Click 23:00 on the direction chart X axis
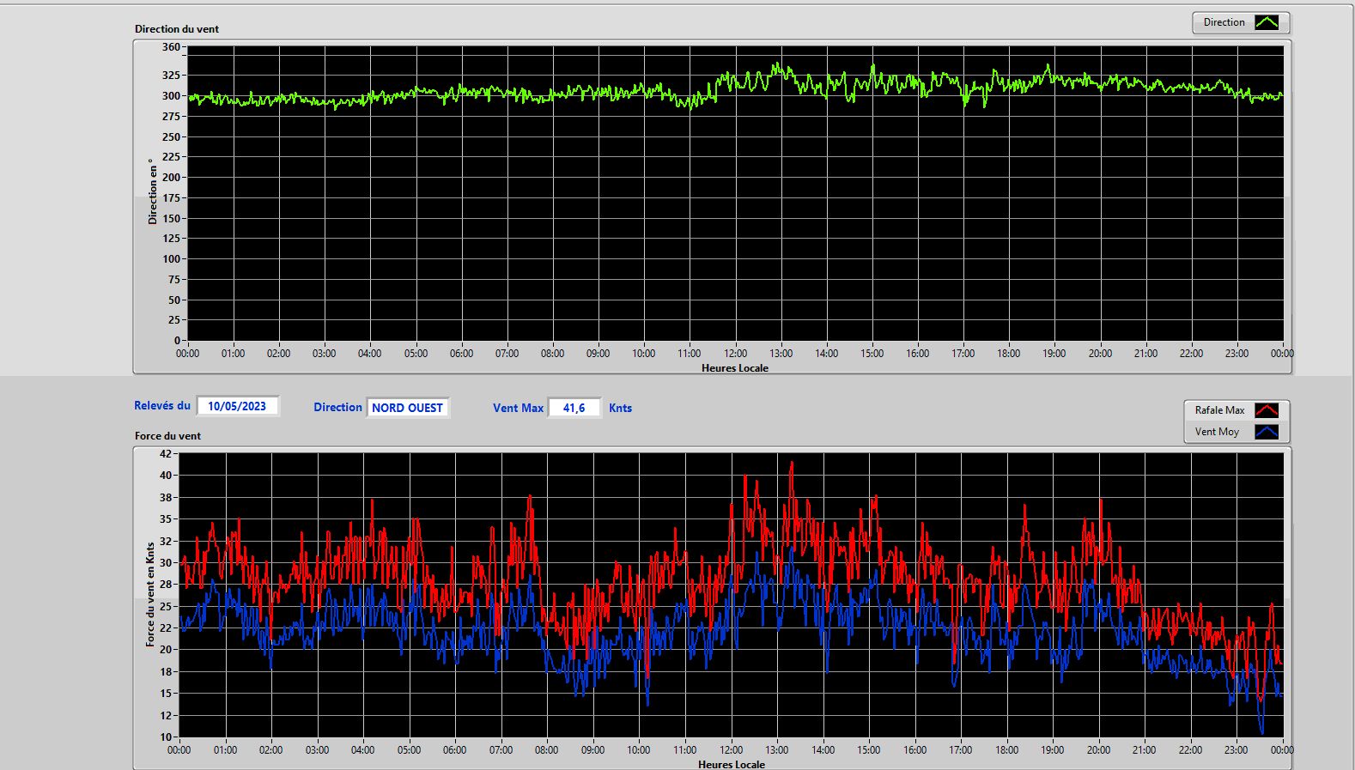 tap(1237, 354)
